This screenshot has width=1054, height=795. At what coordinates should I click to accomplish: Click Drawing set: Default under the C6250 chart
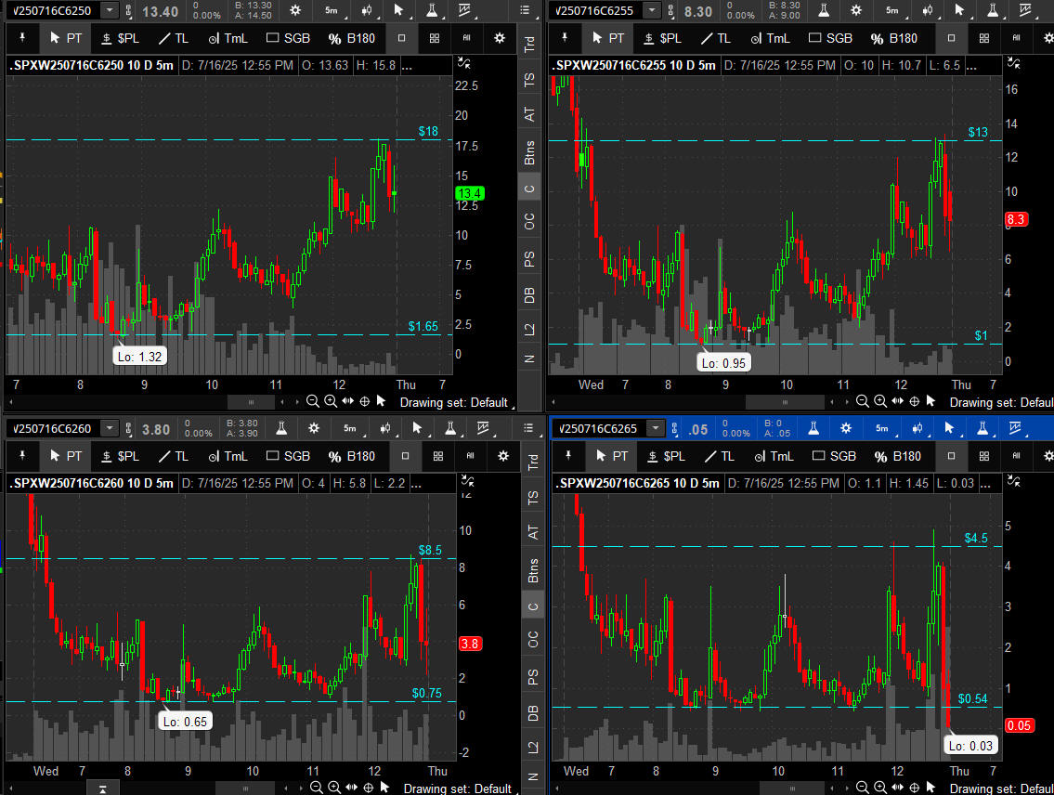pos(454,402)
